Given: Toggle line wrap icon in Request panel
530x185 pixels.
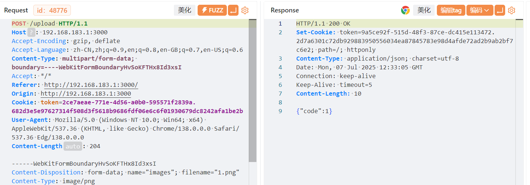Looking at the screenshot, I should pos(233,10).
